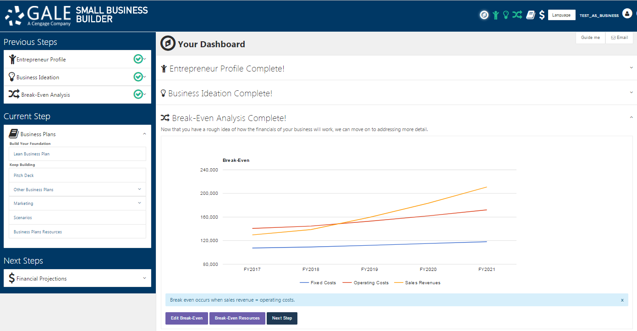This screenshot has width=637, height=331.
Task: Click the book icon beside Business Plans
Action: tap(14, 134)
